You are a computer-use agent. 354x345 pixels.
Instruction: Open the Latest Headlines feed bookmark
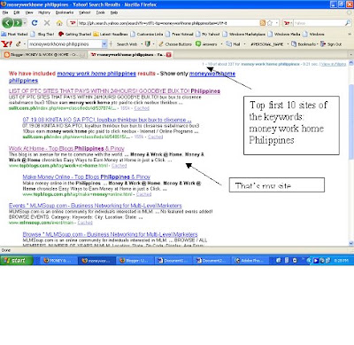[x=111, y=35]
